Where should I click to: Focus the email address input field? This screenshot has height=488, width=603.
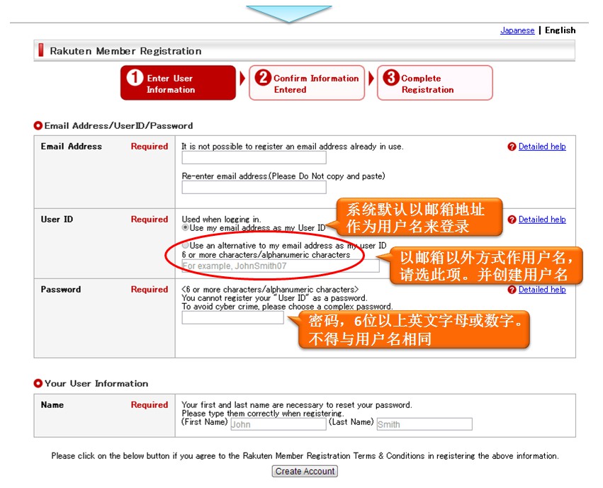pos(254,157)
